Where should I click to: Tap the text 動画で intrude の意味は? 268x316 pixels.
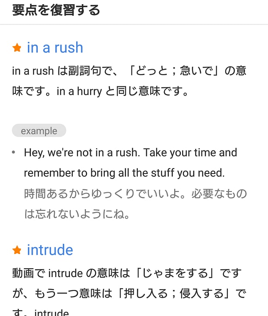71,273
